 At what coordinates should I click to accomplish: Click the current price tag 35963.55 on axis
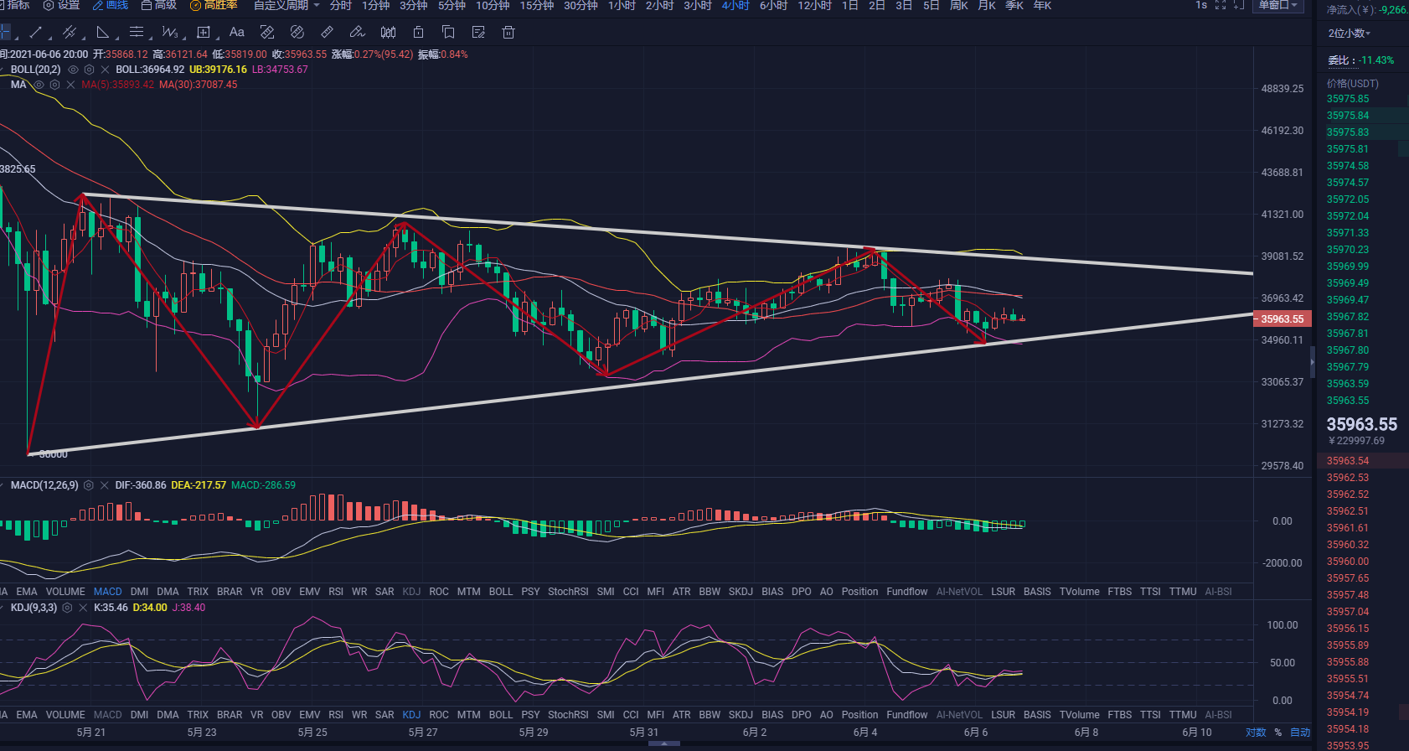pos(1282,319)
